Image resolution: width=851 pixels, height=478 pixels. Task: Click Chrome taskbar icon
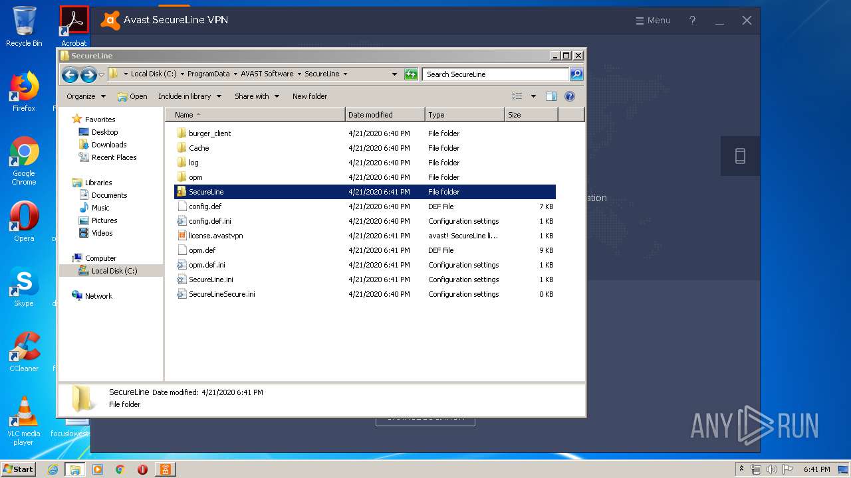120,469
